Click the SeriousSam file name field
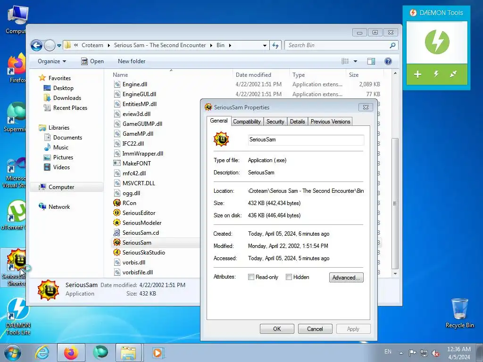This screenshot has height=362, width=483. coord(306,140)
